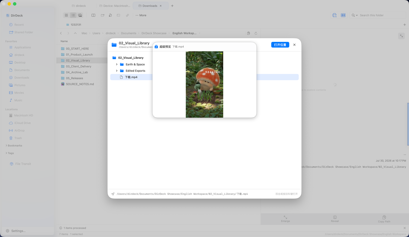Copy path icon beside breadcrumb bar
Image resolution: width=409 pixels, height=237 pixels.
point(248,33)
